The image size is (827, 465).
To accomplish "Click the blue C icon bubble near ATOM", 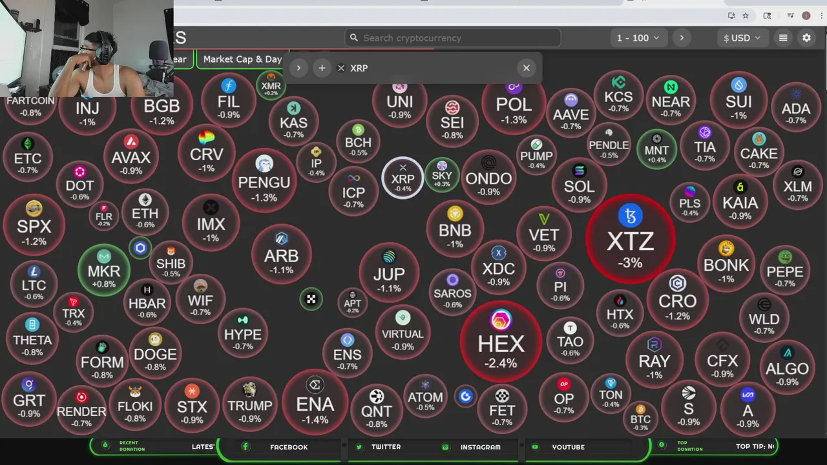I will click(466, 397).
